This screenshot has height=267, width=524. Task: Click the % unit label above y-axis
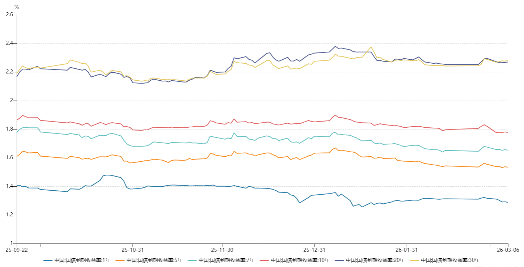coord(17,7)
